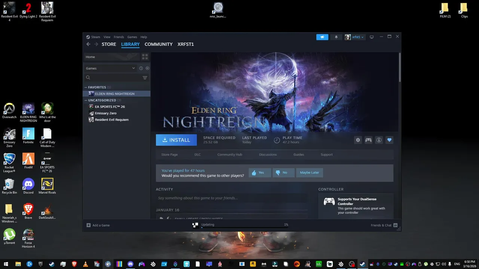Open the XRFST1 profile tab

tap(186, 44)
